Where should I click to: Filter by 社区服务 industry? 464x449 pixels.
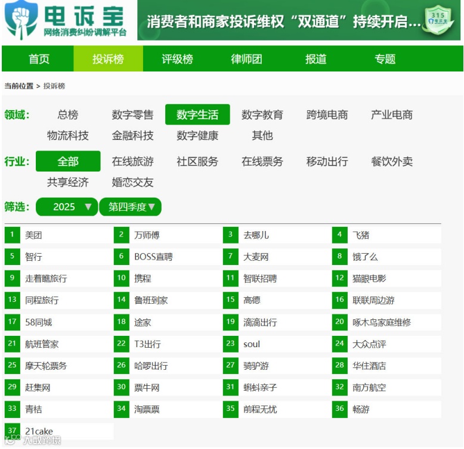pyautogui.click(x=197, y=161)
